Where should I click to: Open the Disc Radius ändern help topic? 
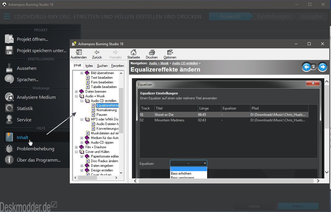coord(105,161)
